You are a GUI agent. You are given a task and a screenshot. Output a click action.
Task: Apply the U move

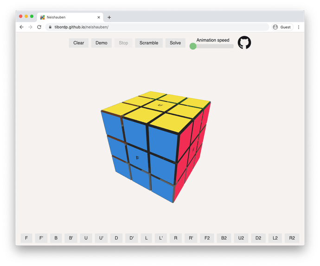86,238
